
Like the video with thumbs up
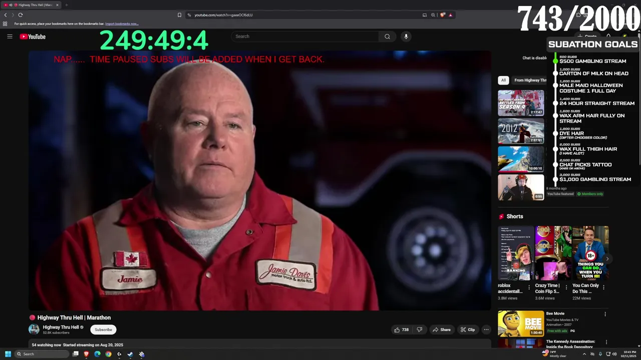(x=402, y=329)
